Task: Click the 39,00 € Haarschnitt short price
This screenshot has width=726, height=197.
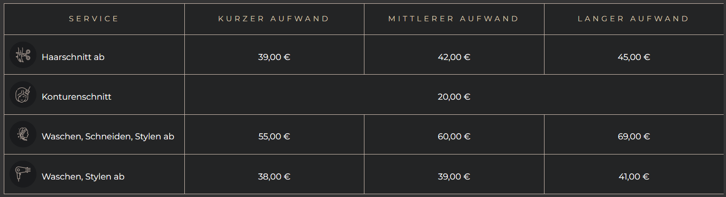Action: [x=274, y=57]
